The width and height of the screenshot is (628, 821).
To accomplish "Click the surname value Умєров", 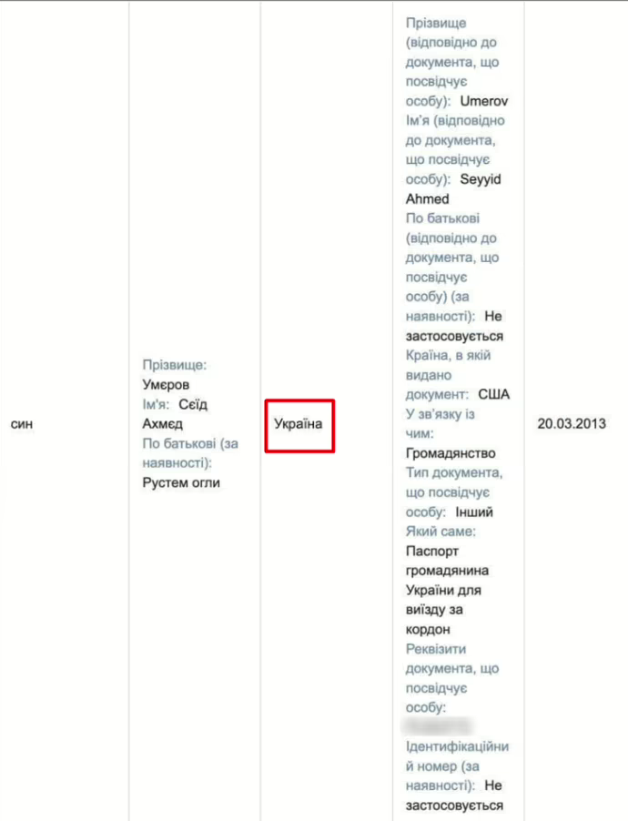I will [x=167, y=384].
